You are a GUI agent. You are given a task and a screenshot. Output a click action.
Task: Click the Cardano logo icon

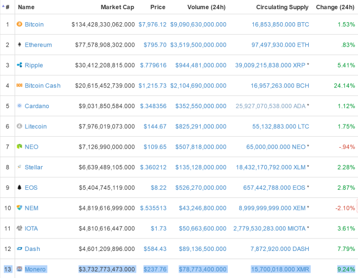(x=20, y=106)
